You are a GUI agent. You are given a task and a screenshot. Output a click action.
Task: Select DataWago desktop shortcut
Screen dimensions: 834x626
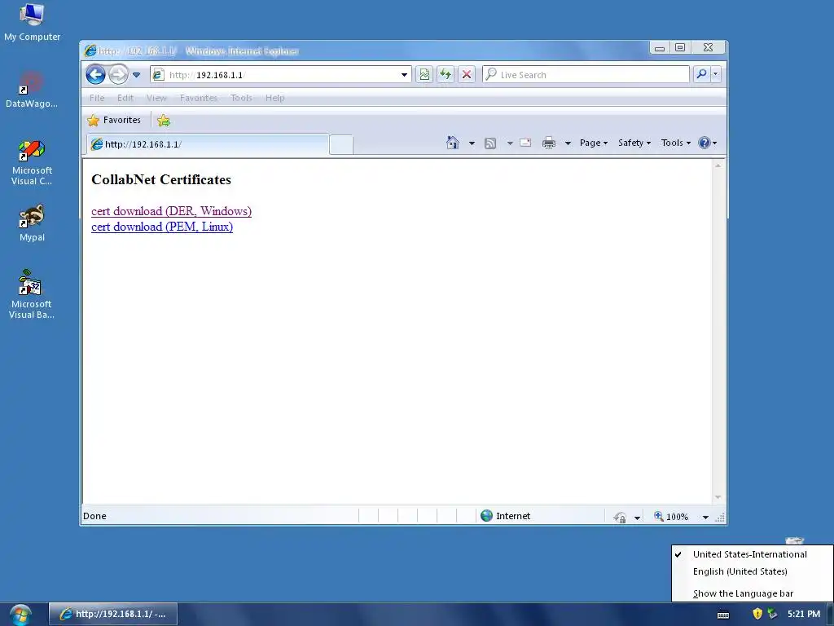(32, 90)
